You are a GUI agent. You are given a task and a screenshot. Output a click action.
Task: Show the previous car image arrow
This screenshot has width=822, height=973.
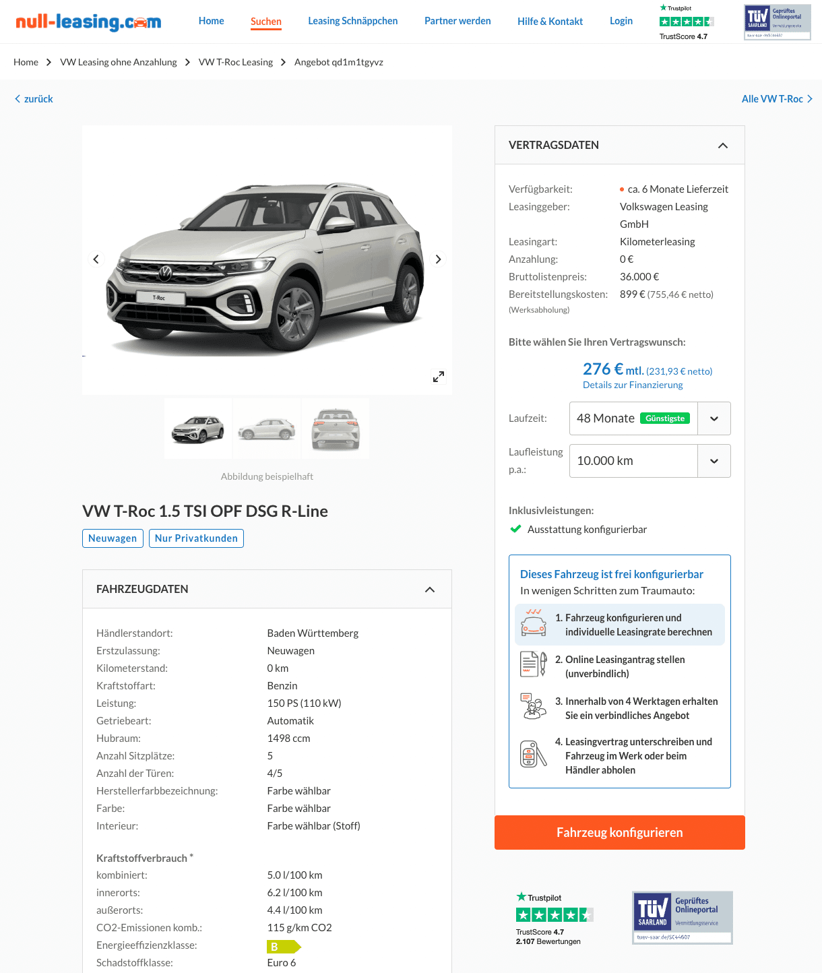96,259
